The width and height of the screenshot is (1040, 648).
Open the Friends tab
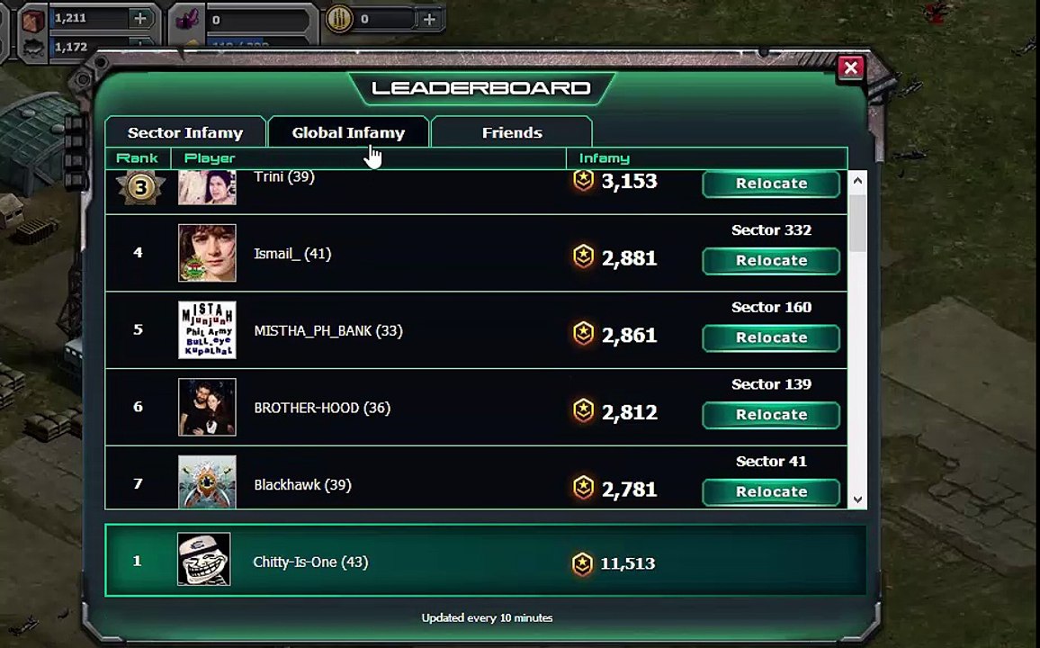[511, 132]
